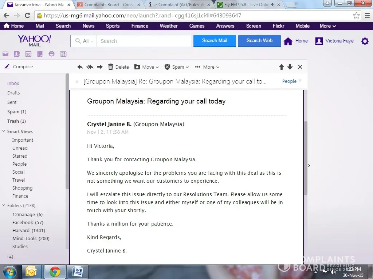Viewport: 373px width, 279px height.
Task: Click the Reply arrow icon
Action: 80,67
